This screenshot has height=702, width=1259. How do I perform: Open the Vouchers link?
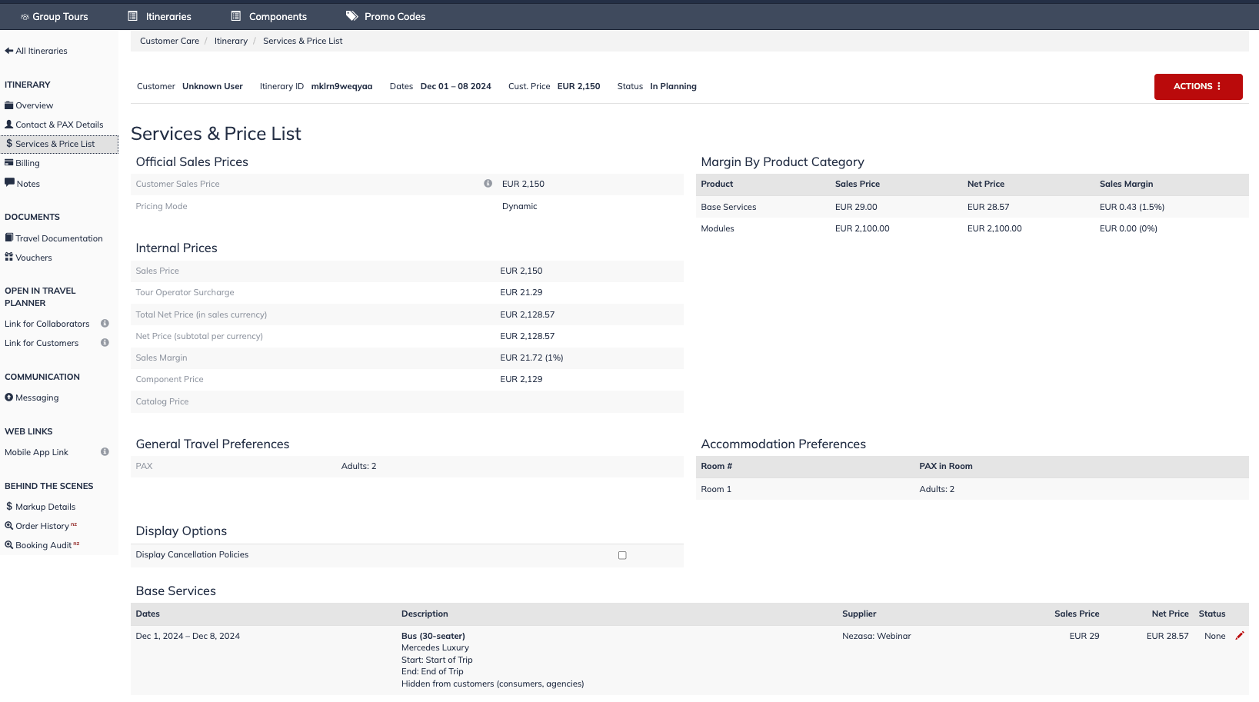click(34, 258)
